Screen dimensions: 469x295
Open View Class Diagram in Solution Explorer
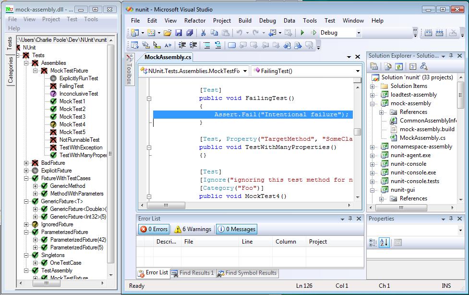pyautogui.click(x=423, y=66)
